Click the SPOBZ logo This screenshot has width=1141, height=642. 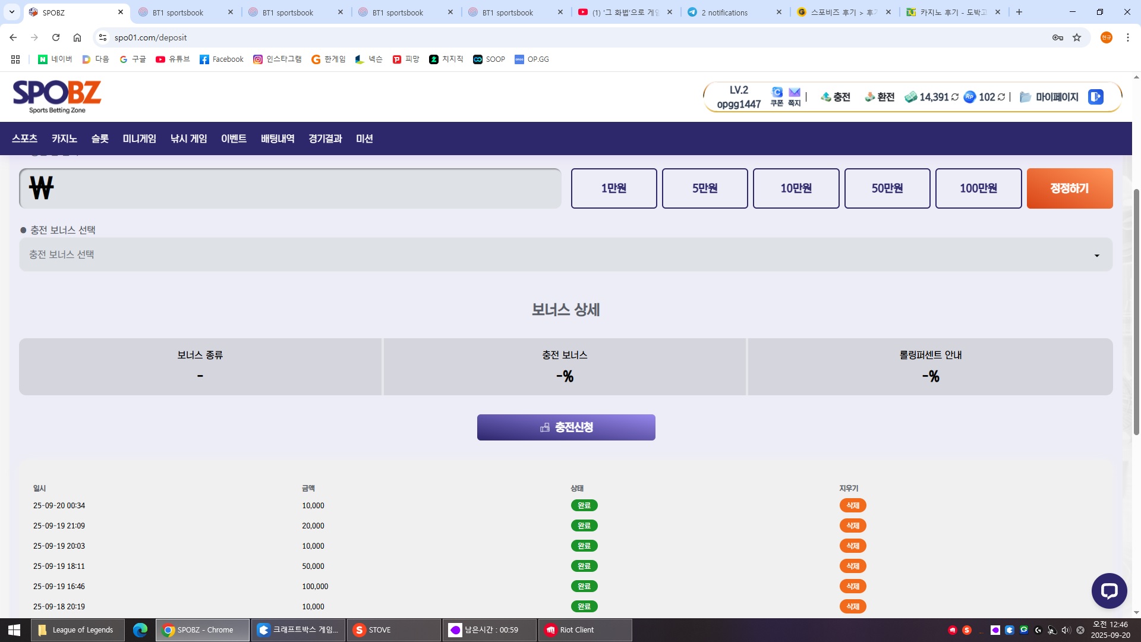click(57, 96)
